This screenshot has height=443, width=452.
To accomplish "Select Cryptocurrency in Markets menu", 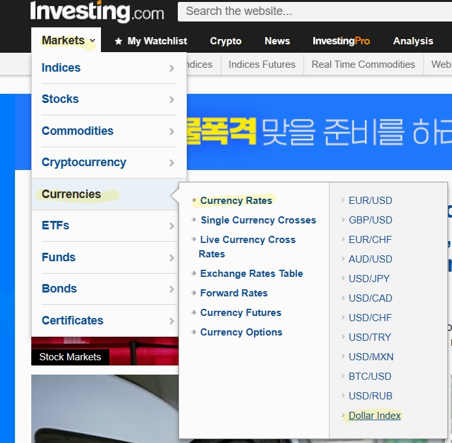I will [84, 162].
